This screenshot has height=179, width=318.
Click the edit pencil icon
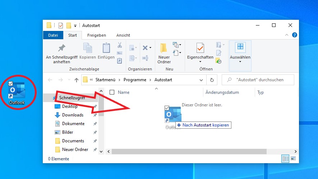pos(218,53)
